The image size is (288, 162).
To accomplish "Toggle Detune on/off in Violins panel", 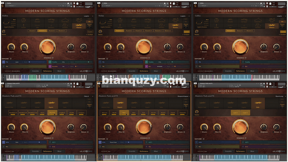I will pyautogui.click(x=80, y=52).
